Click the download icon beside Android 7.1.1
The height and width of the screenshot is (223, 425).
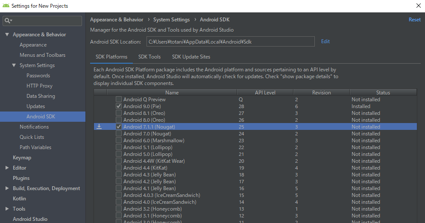tap(99, 126)
